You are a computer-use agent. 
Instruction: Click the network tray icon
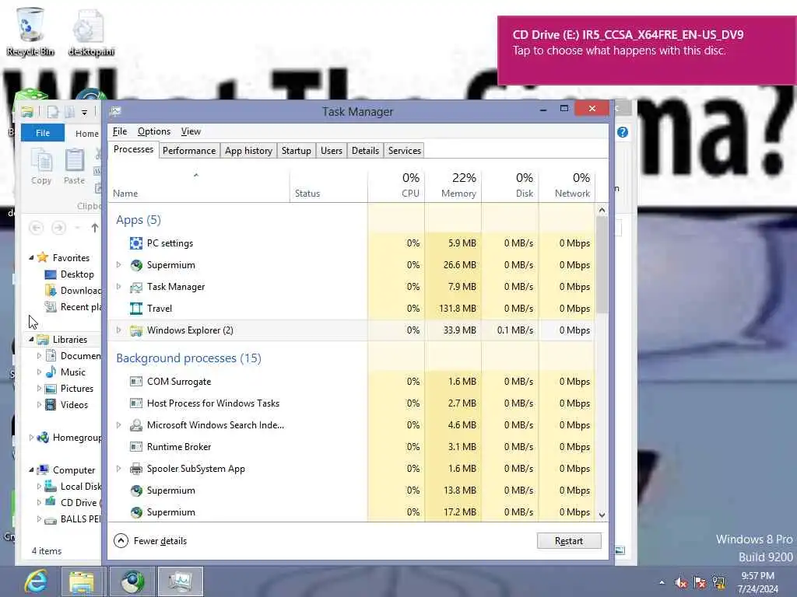pyautogui.click(x=718, y=582)
